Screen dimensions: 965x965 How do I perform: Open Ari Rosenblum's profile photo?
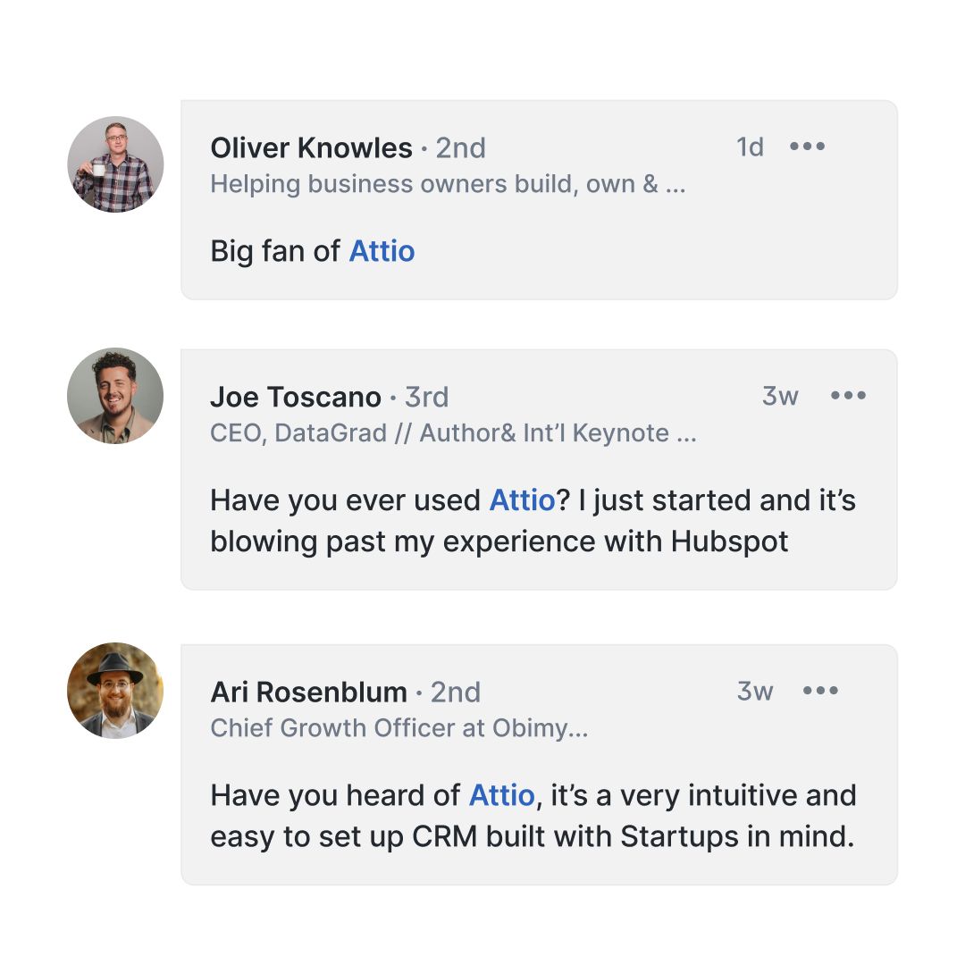pyautogui.click(x=115, y=691)
